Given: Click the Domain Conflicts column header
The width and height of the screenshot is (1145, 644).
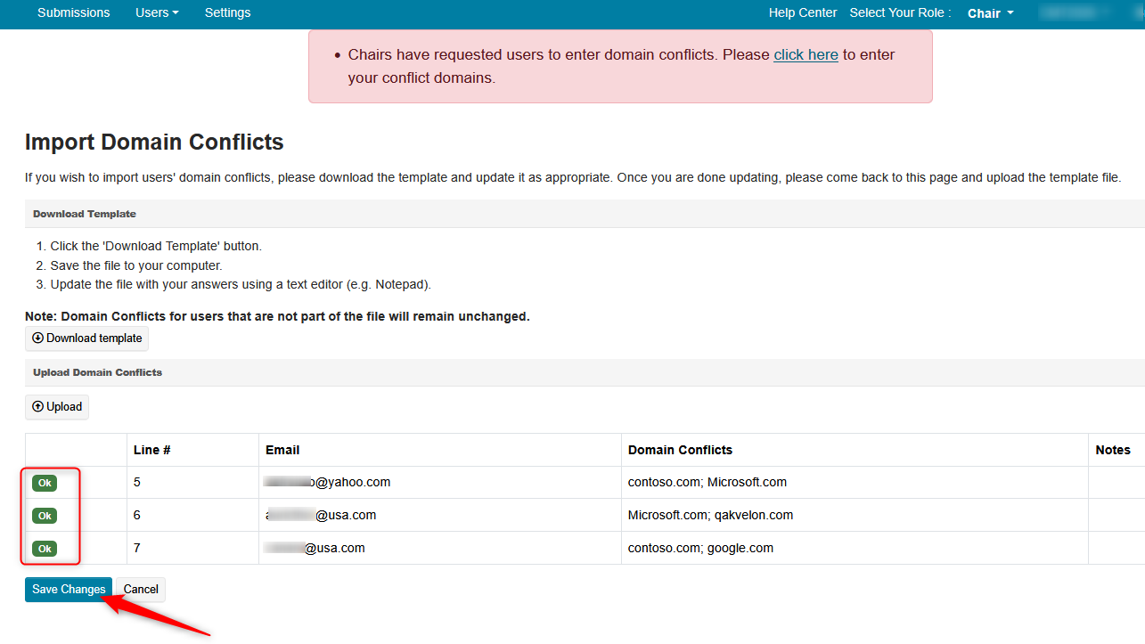Looking at the screenshot, I should pos(680,450).
